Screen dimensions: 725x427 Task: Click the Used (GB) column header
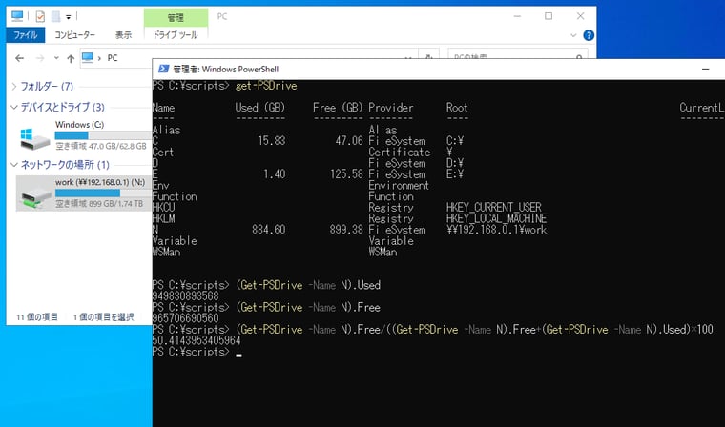point(259,108)
